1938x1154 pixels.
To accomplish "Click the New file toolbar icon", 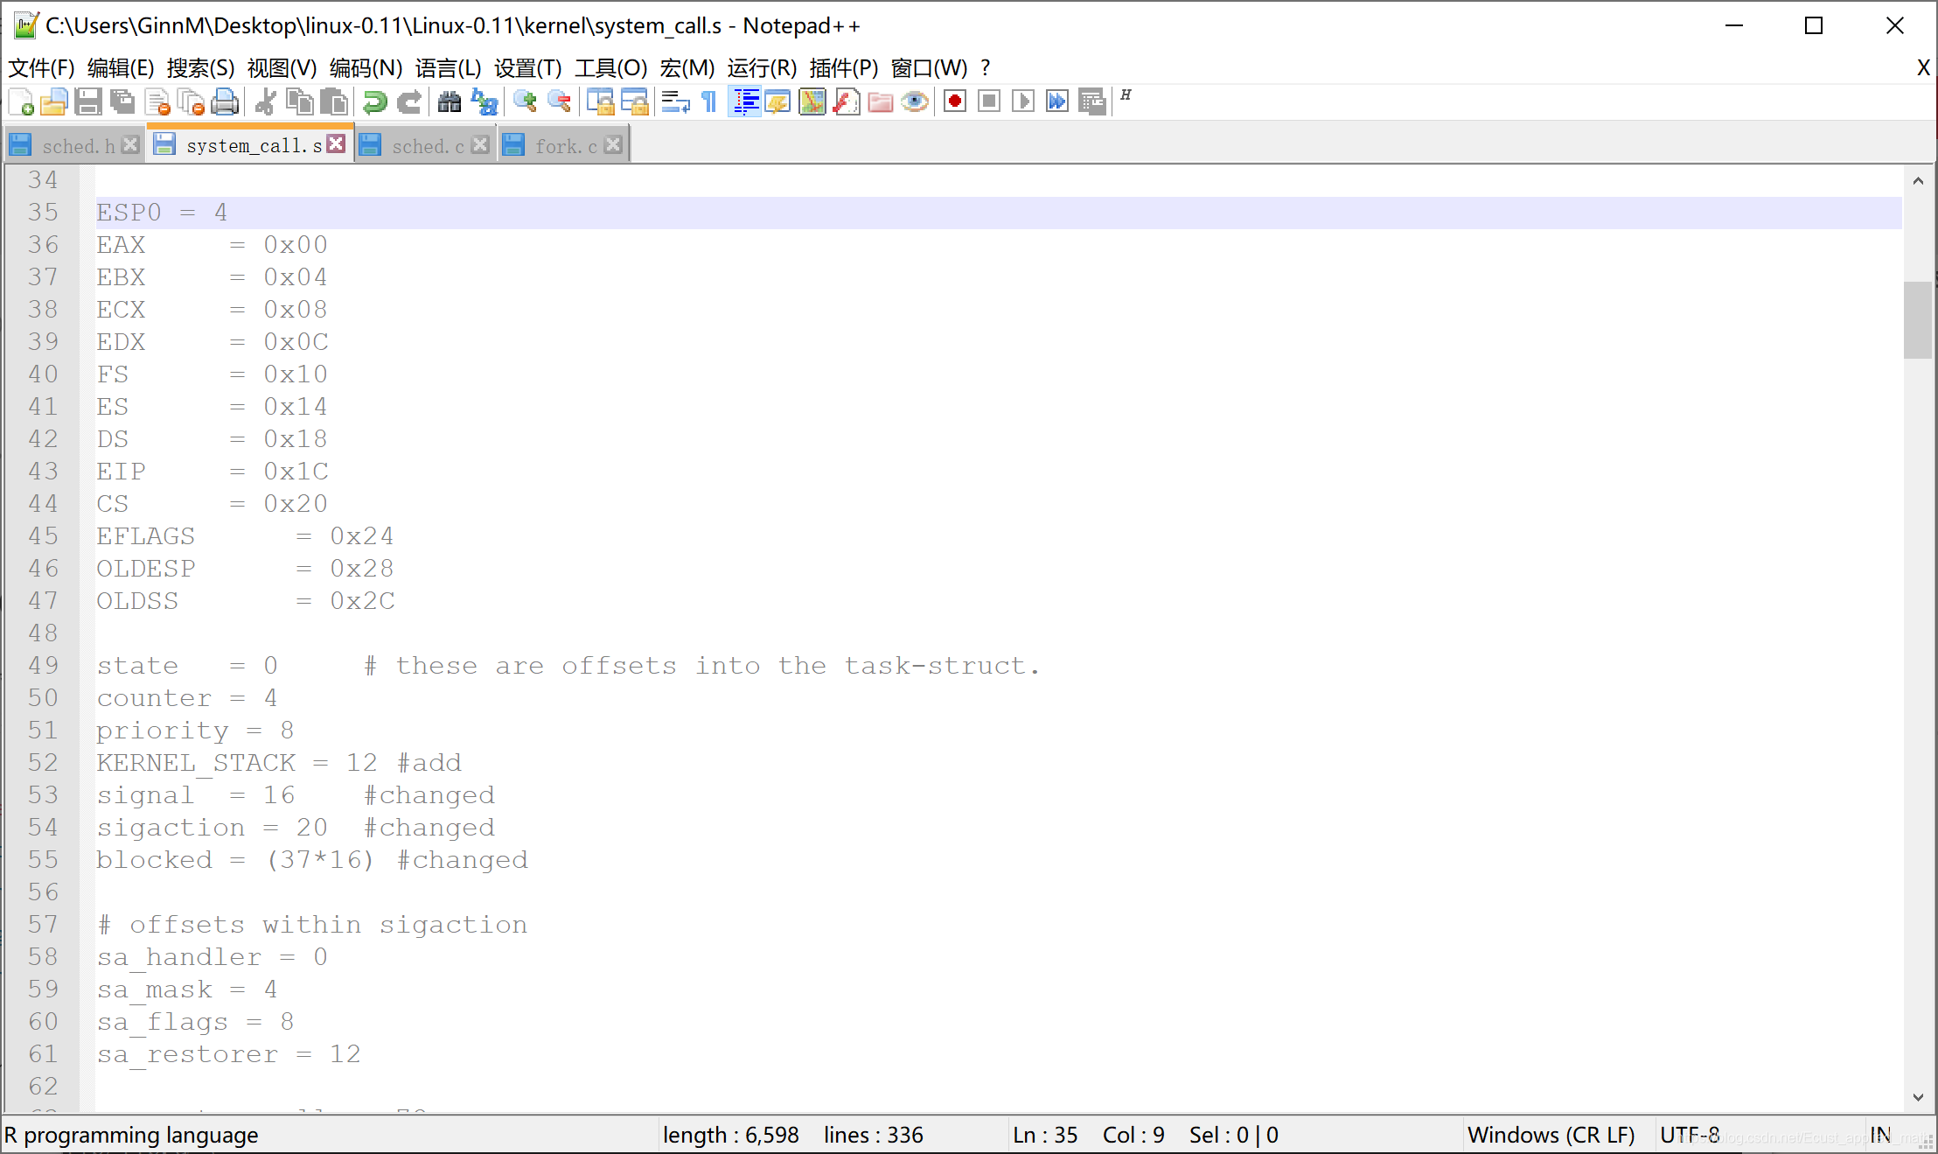I will tap(21, 102).
